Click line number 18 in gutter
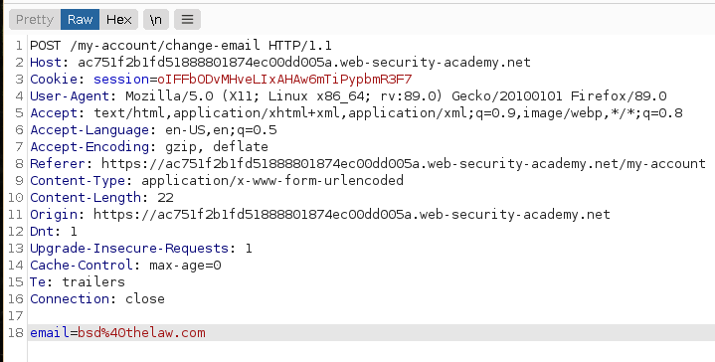The height and width of the screenshot is (362, 715). (x=15, y=333)
